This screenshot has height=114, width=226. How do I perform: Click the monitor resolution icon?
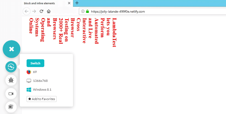click(29, 81)
